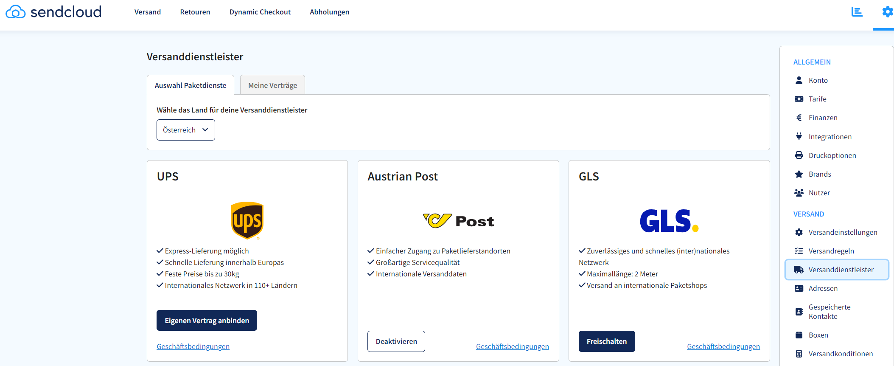The height and width of the screenshot is (366, 894).
Task: Click the Versandregeln checklist icon
Action: (x=799, y=251)
